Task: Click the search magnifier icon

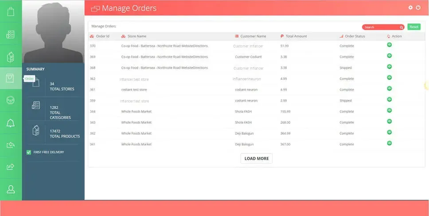Action: (x=402, y=27)
